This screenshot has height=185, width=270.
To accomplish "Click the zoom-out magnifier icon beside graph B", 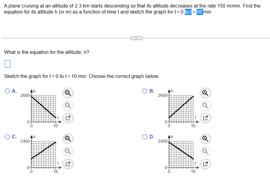I will pos(205,106).
